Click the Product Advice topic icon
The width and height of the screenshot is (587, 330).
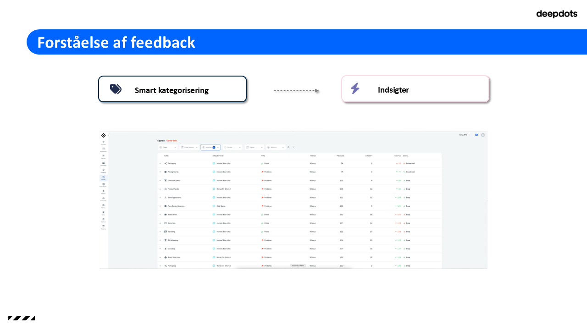tap(166, 189)
